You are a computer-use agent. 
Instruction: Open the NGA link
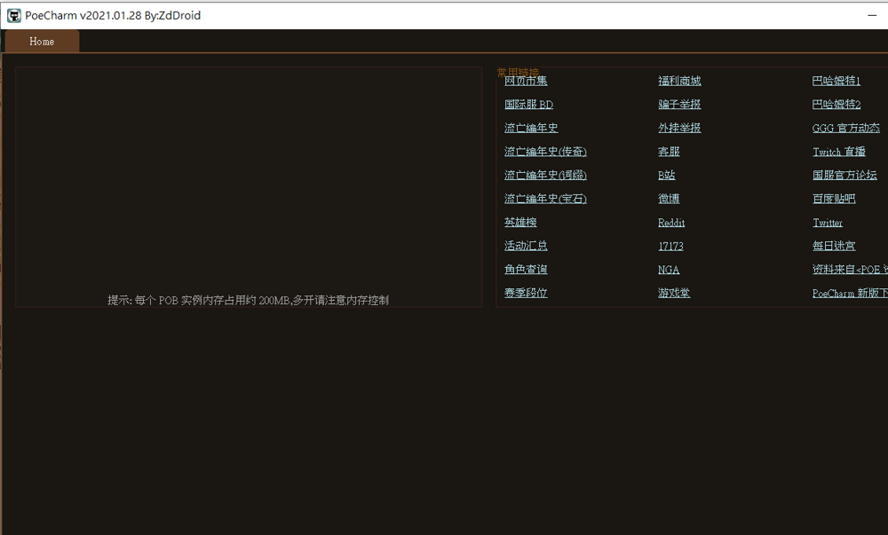coord(669,270)
